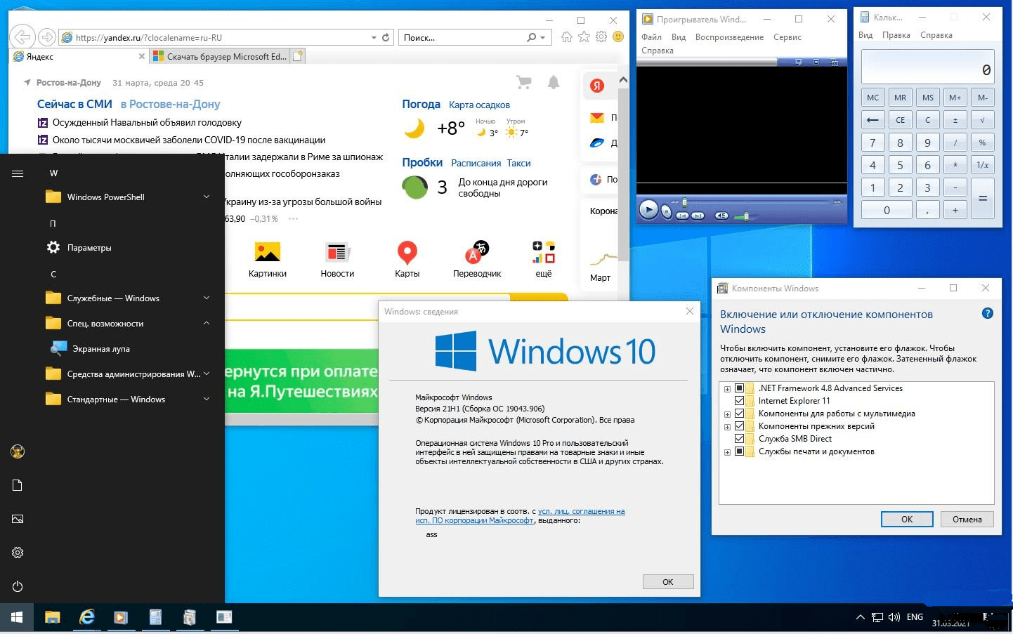Click the IE home icon
1013x634 pixels.
coord(567,37)
